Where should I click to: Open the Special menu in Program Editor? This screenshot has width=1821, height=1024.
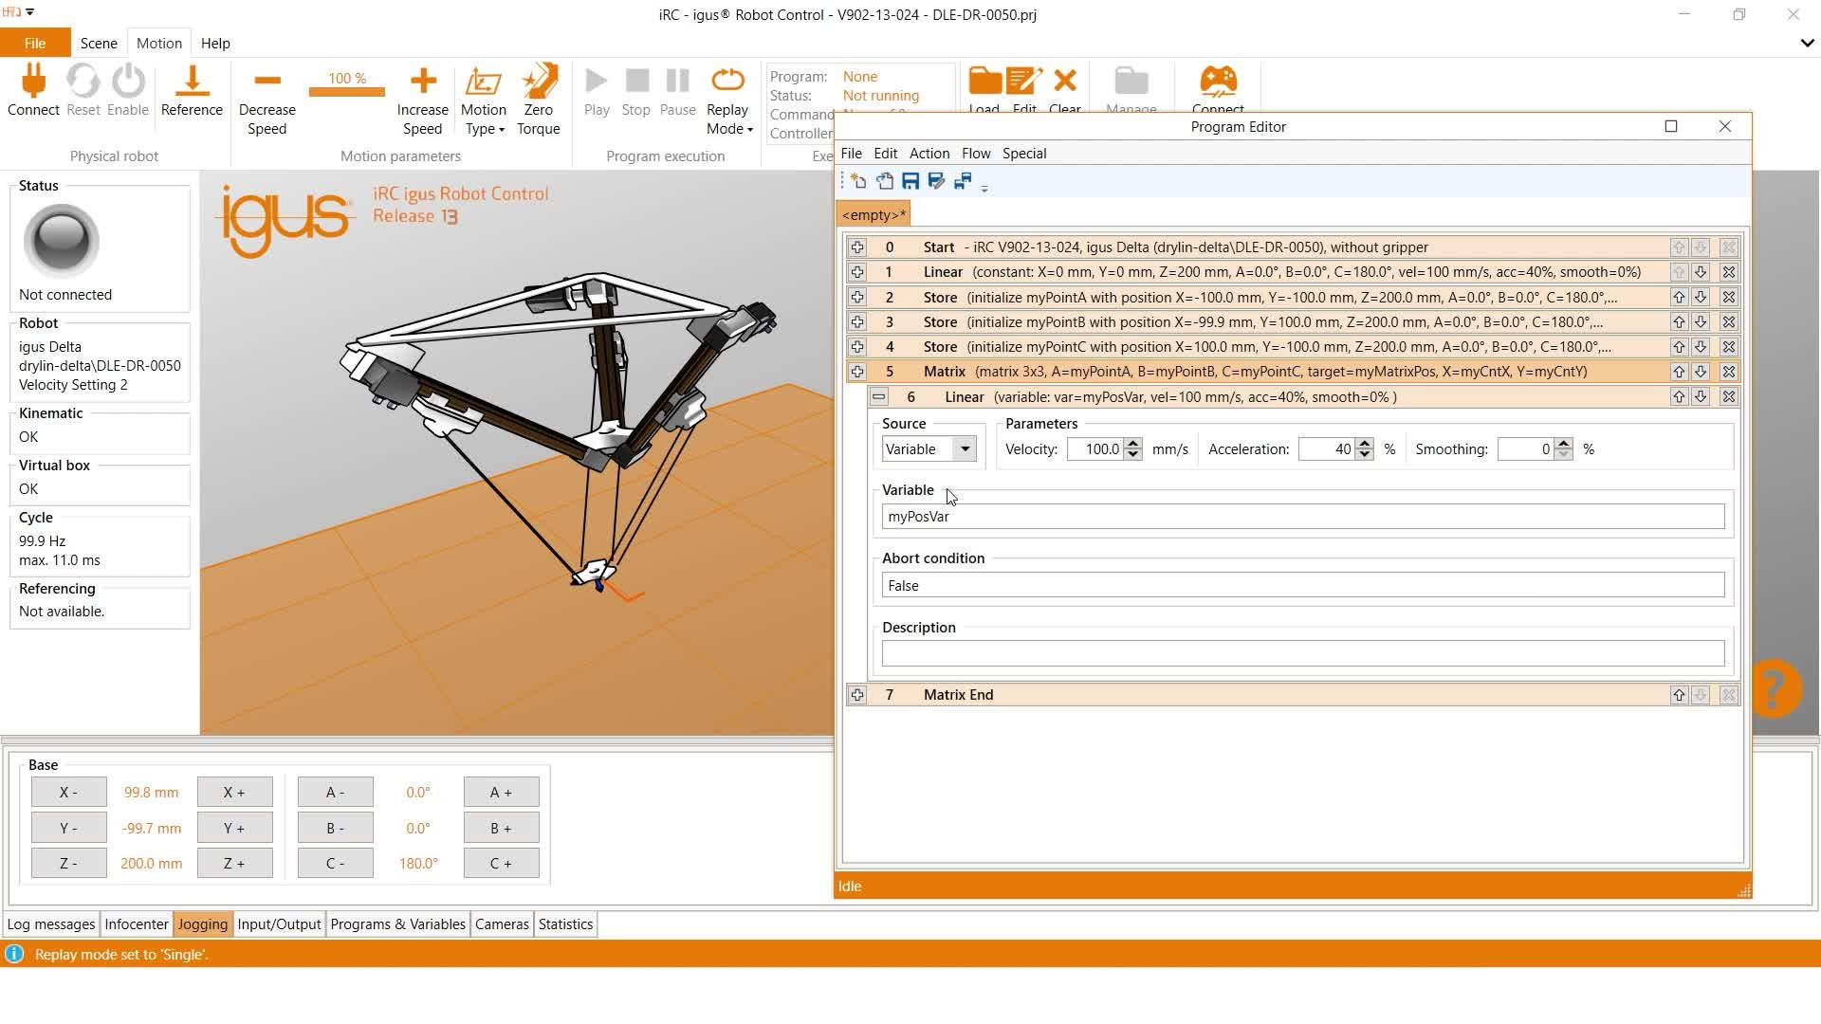click(1024, 154)
